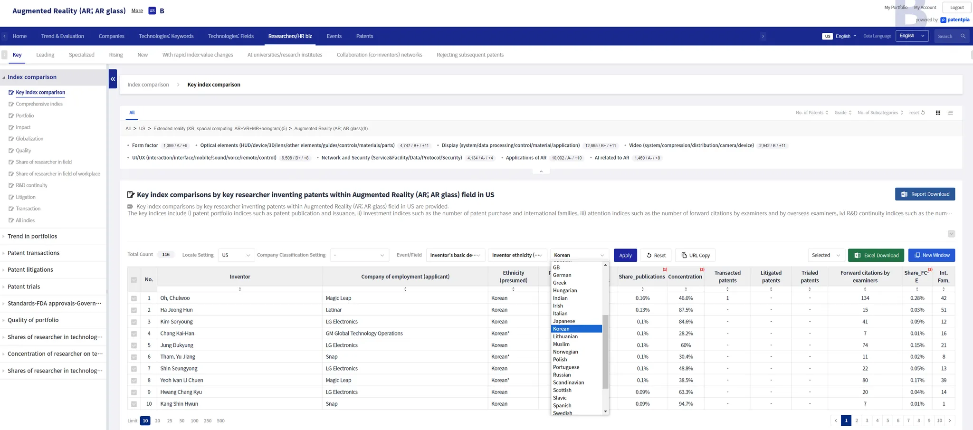Image resolution: width=973 pixels, height=430 pixels.
Task: Collapse subcategory list chevron
Action: click(541, 172)
